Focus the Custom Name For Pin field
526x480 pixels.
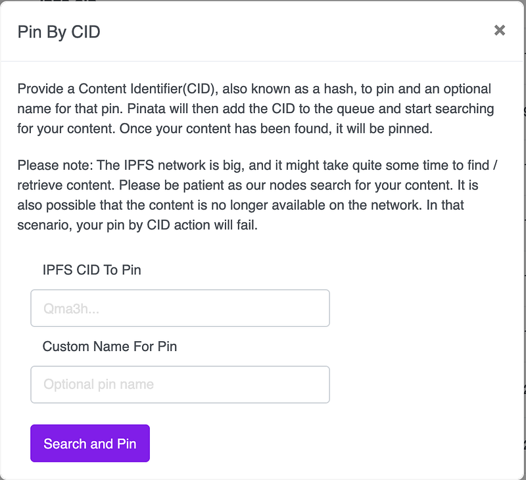pyautogui.click(x=179, y=385)
